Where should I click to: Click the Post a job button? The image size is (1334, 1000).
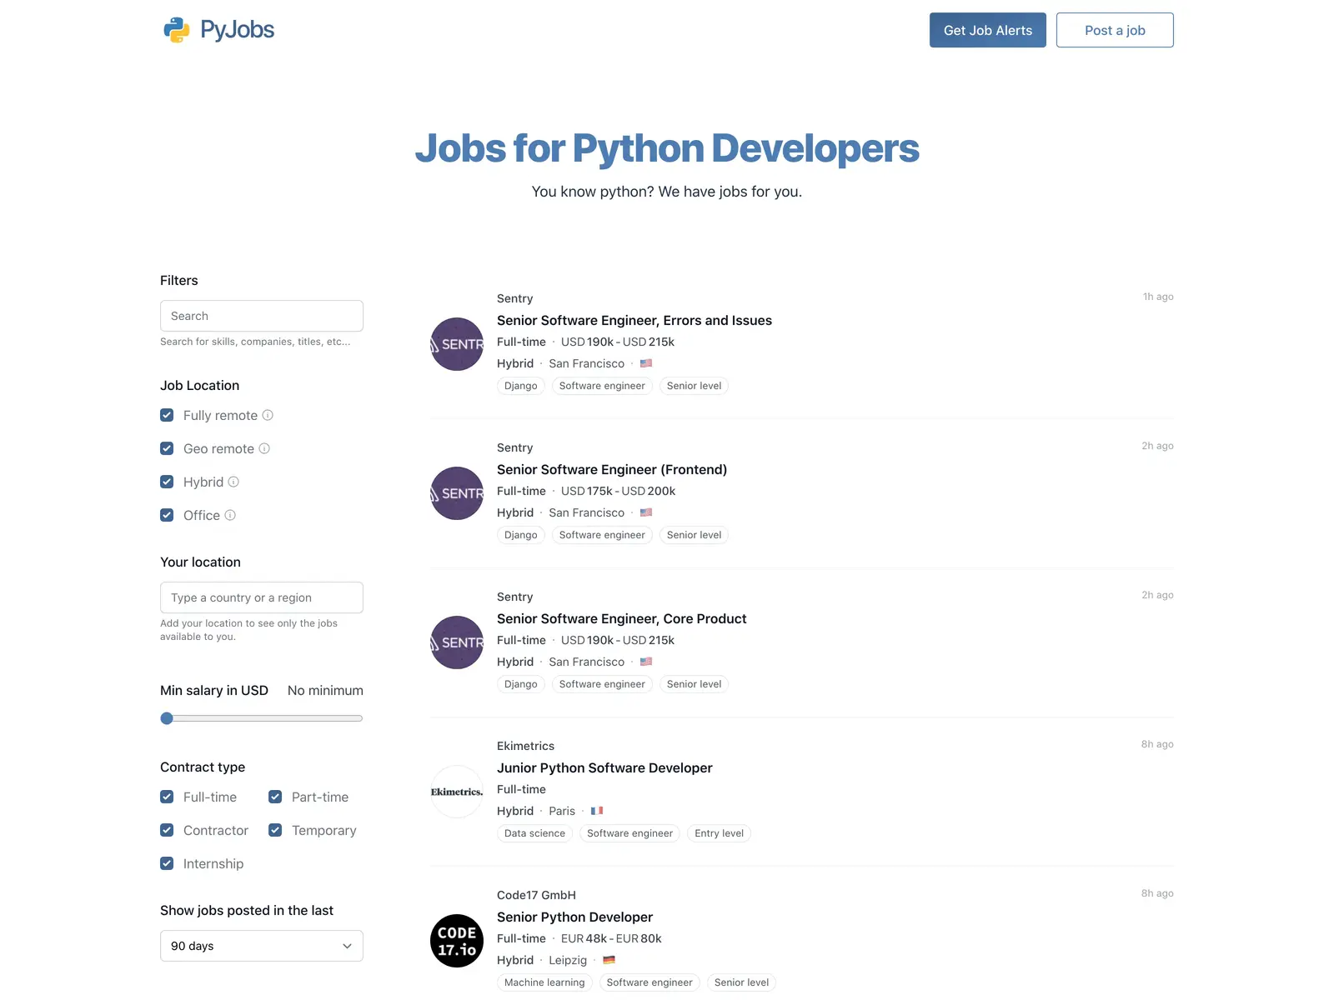(1115, 30)
